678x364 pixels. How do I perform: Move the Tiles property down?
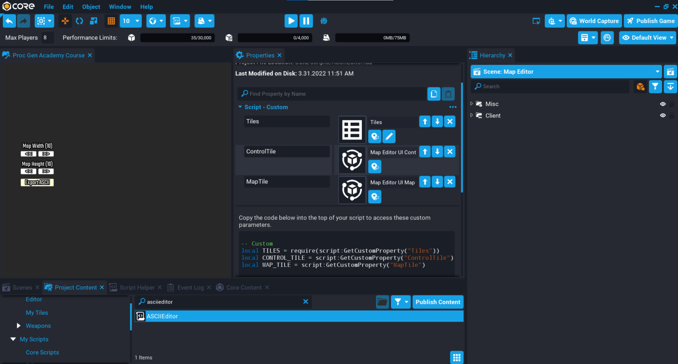pyautogui.click(x=437, y=121)
